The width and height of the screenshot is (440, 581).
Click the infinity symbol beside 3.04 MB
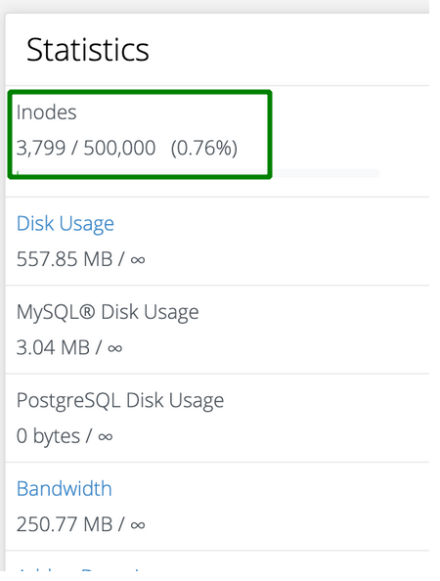(114, 348)
